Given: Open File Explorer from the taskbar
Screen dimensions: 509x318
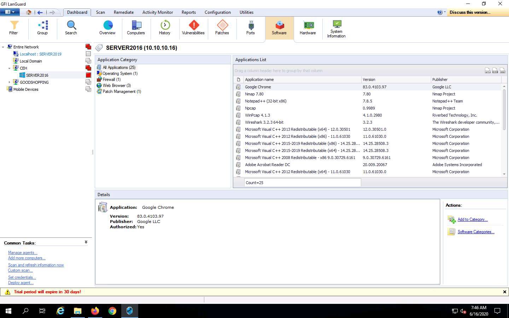Looking at the screenshot, I should 77,311.
